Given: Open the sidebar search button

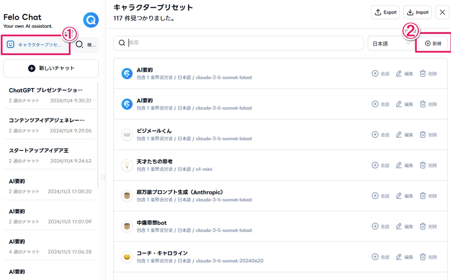Looking at the screenshot, I should click(x=85, y=44).
